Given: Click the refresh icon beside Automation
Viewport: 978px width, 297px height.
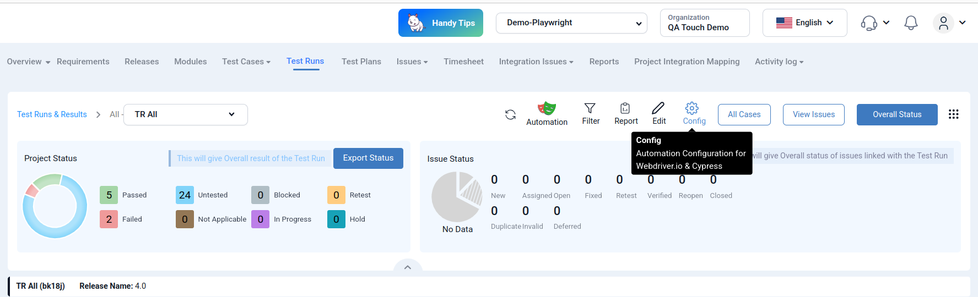Looking at the screenshot, I should tap(510, 114).
